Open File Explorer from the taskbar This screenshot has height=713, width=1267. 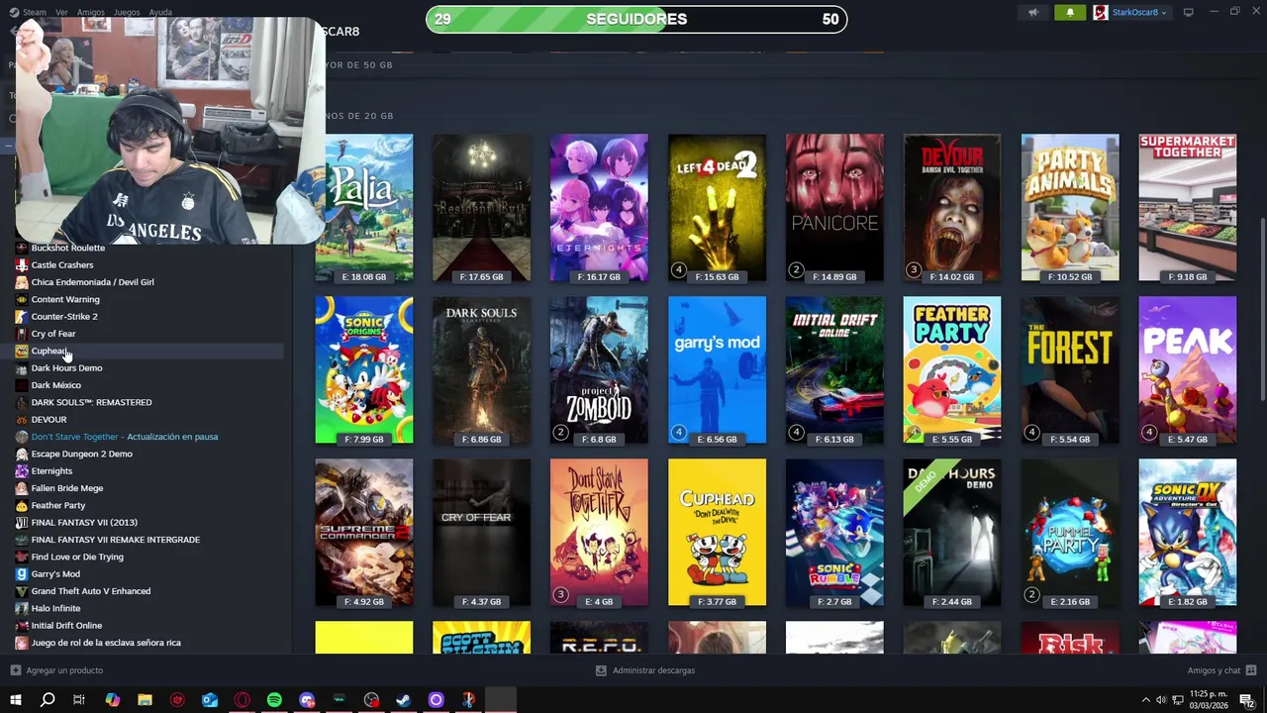coord(145,700)
